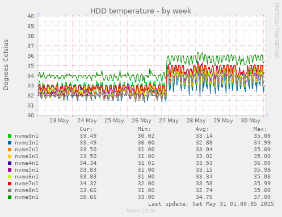Select the nvme3n1 legend label

pyautogui.click(x=27, y=156)
